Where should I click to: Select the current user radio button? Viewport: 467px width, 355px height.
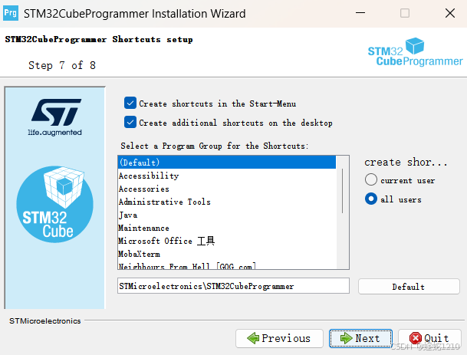point(371,180)
